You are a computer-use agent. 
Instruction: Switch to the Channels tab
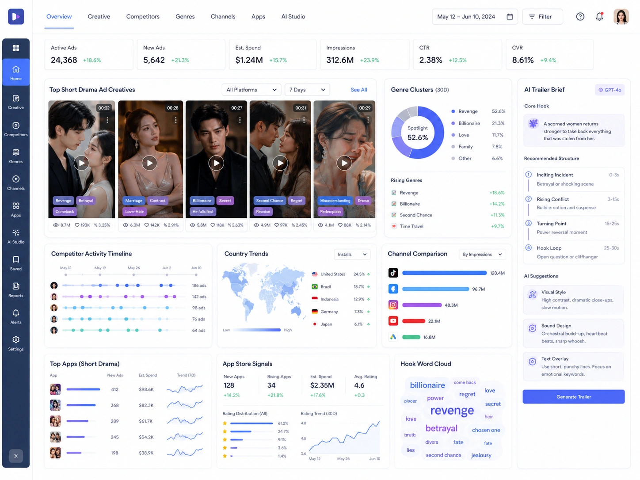223,16
